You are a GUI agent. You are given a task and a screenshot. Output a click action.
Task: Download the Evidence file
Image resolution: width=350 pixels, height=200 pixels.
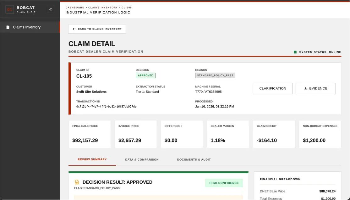pos(315,88)
